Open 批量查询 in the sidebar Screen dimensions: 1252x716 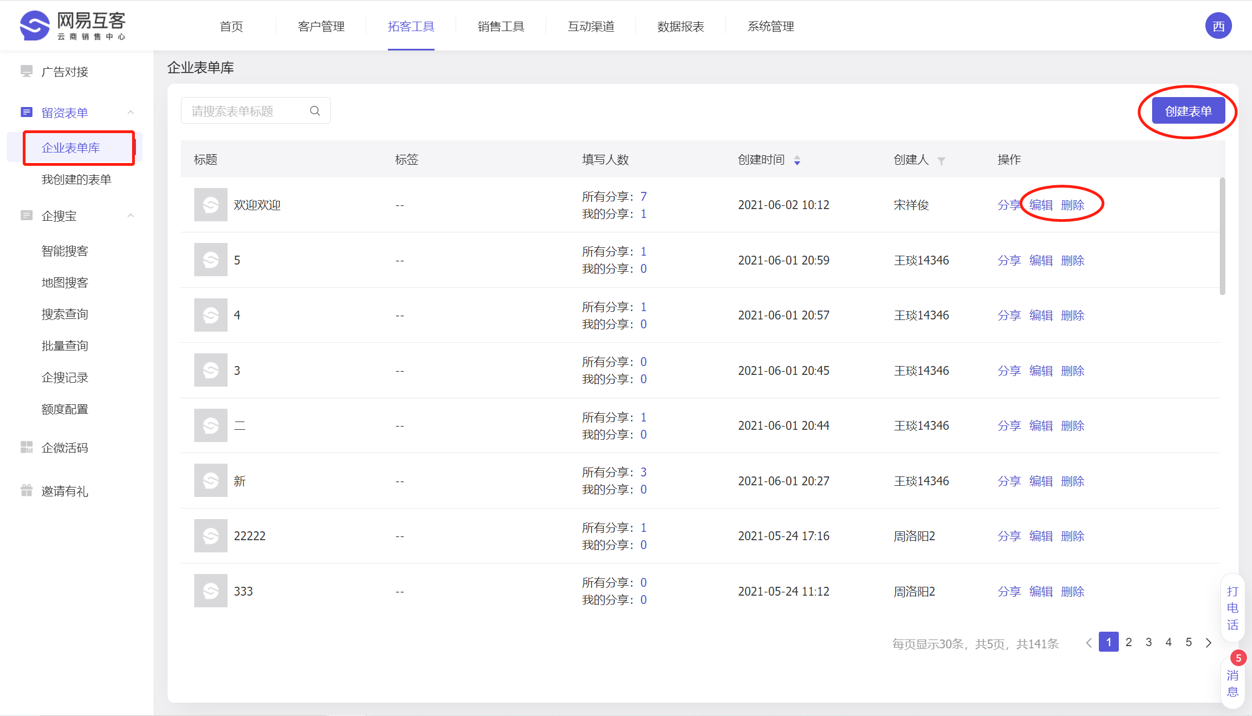pos(65,346)
